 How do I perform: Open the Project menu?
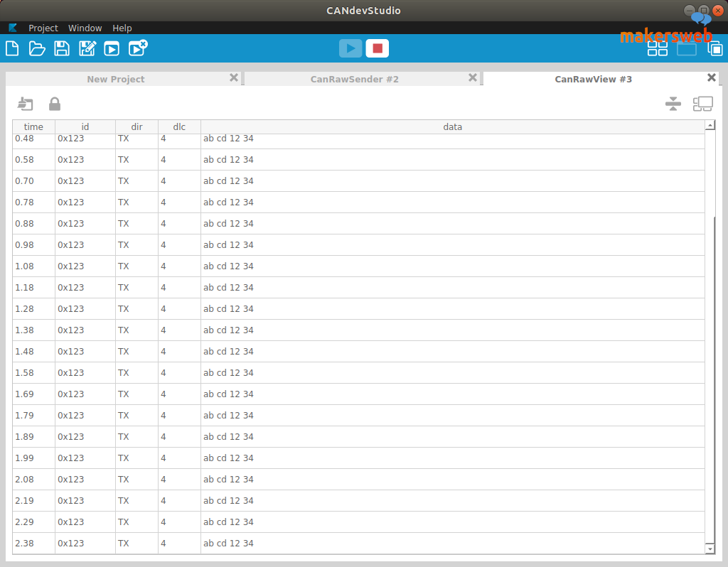[43, 28]
